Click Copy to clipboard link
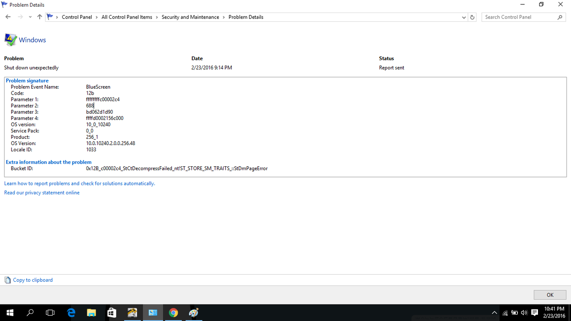Screen dimensions: 571x321 (33, 280)
